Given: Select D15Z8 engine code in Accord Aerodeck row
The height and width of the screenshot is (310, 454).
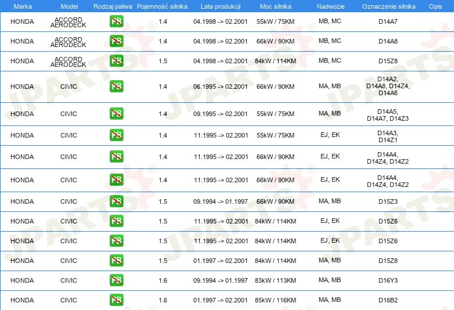Looking at the screenshot, I should (x=388, y=61).
